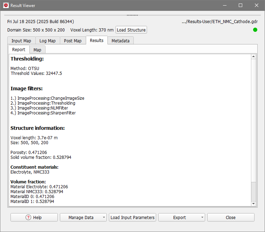This screenshot has width=265, height=232.
Task: Select the Post Map tab
Action: (73, 41)
